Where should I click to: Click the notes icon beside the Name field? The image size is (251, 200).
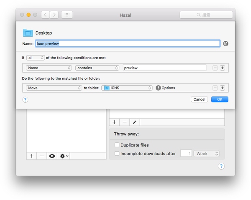pos(225,43)
